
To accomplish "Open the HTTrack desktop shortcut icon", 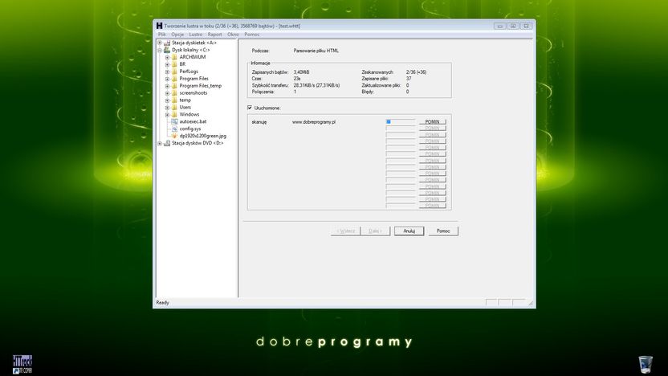I will 22,365.
